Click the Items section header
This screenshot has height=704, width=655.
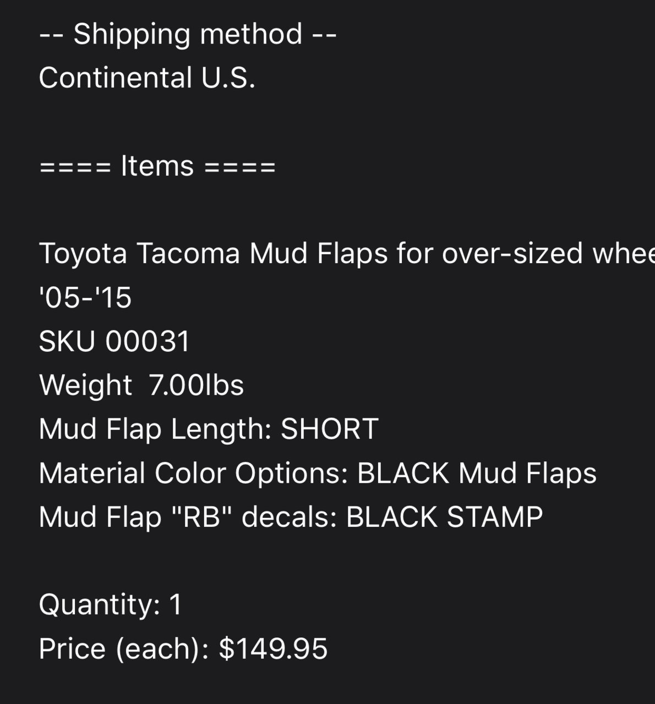(157, 166)
